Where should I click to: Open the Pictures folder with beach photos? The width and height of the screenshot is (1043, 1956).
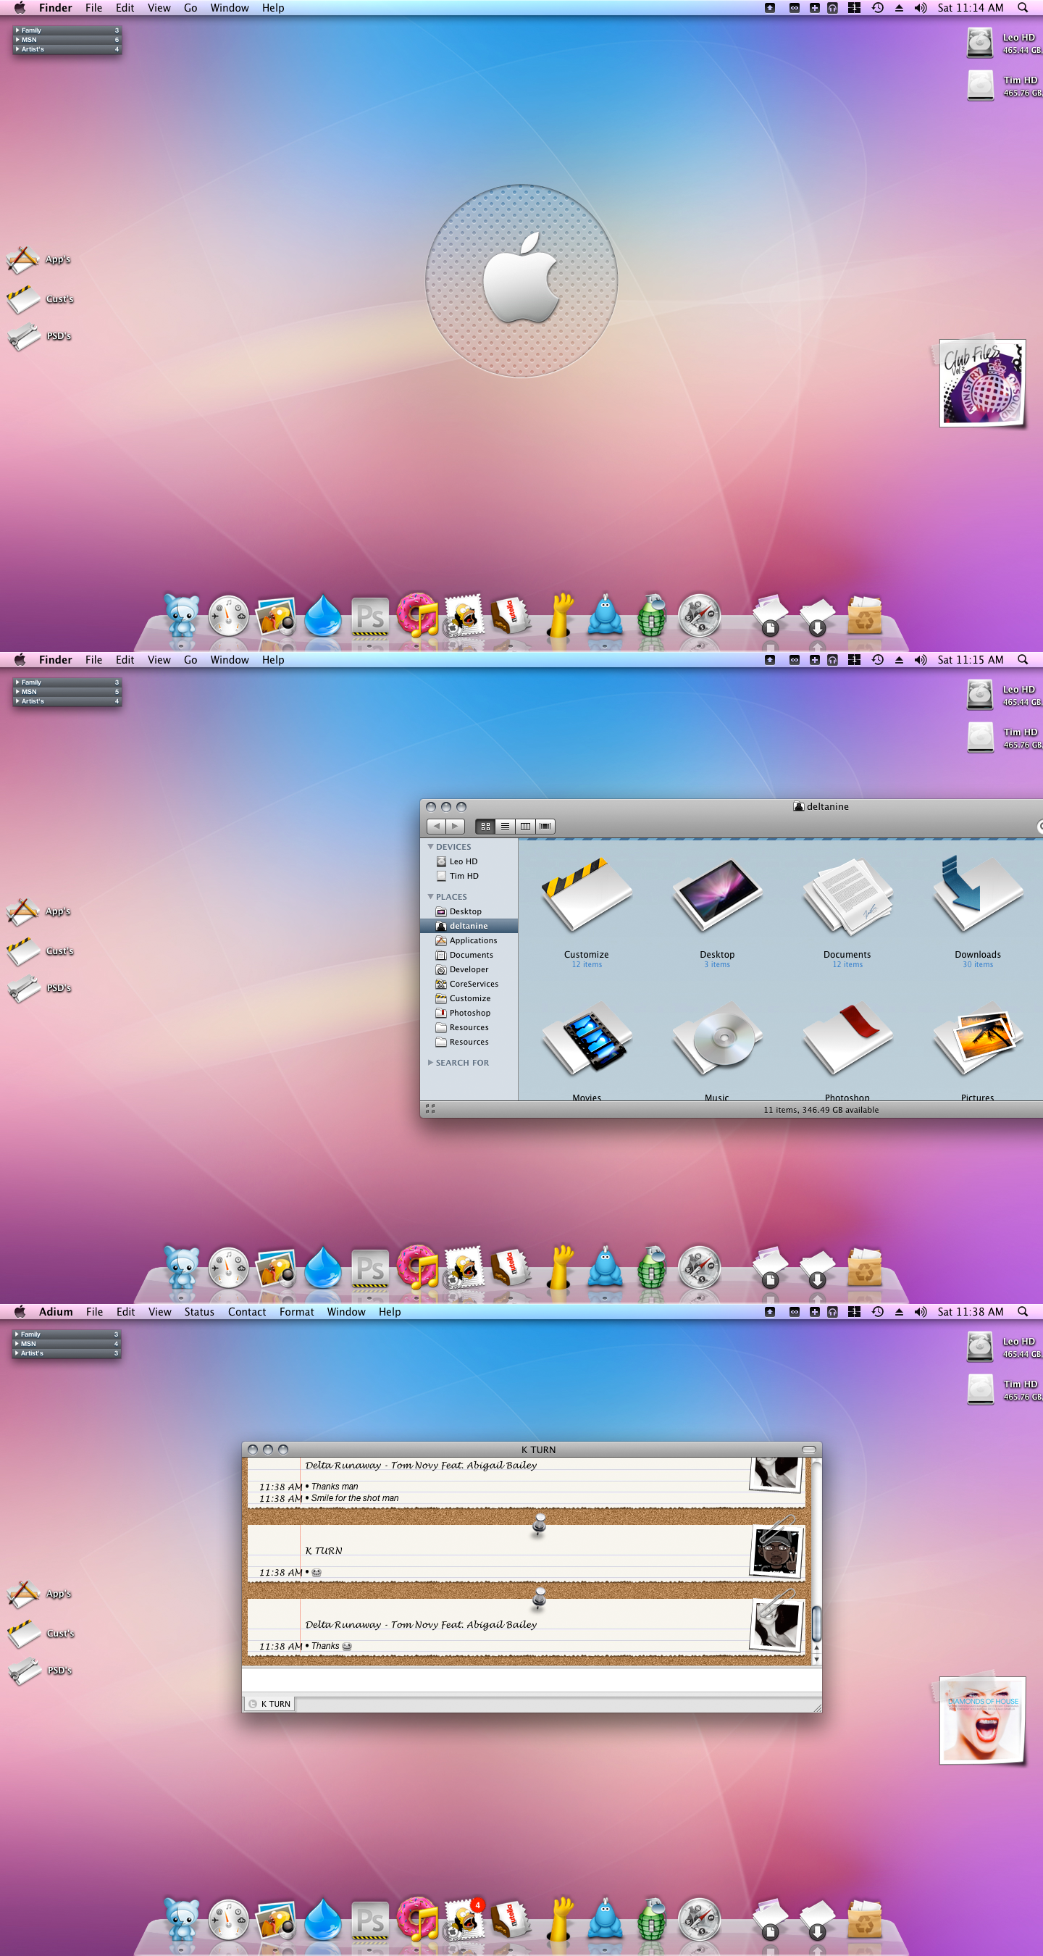978,1039
